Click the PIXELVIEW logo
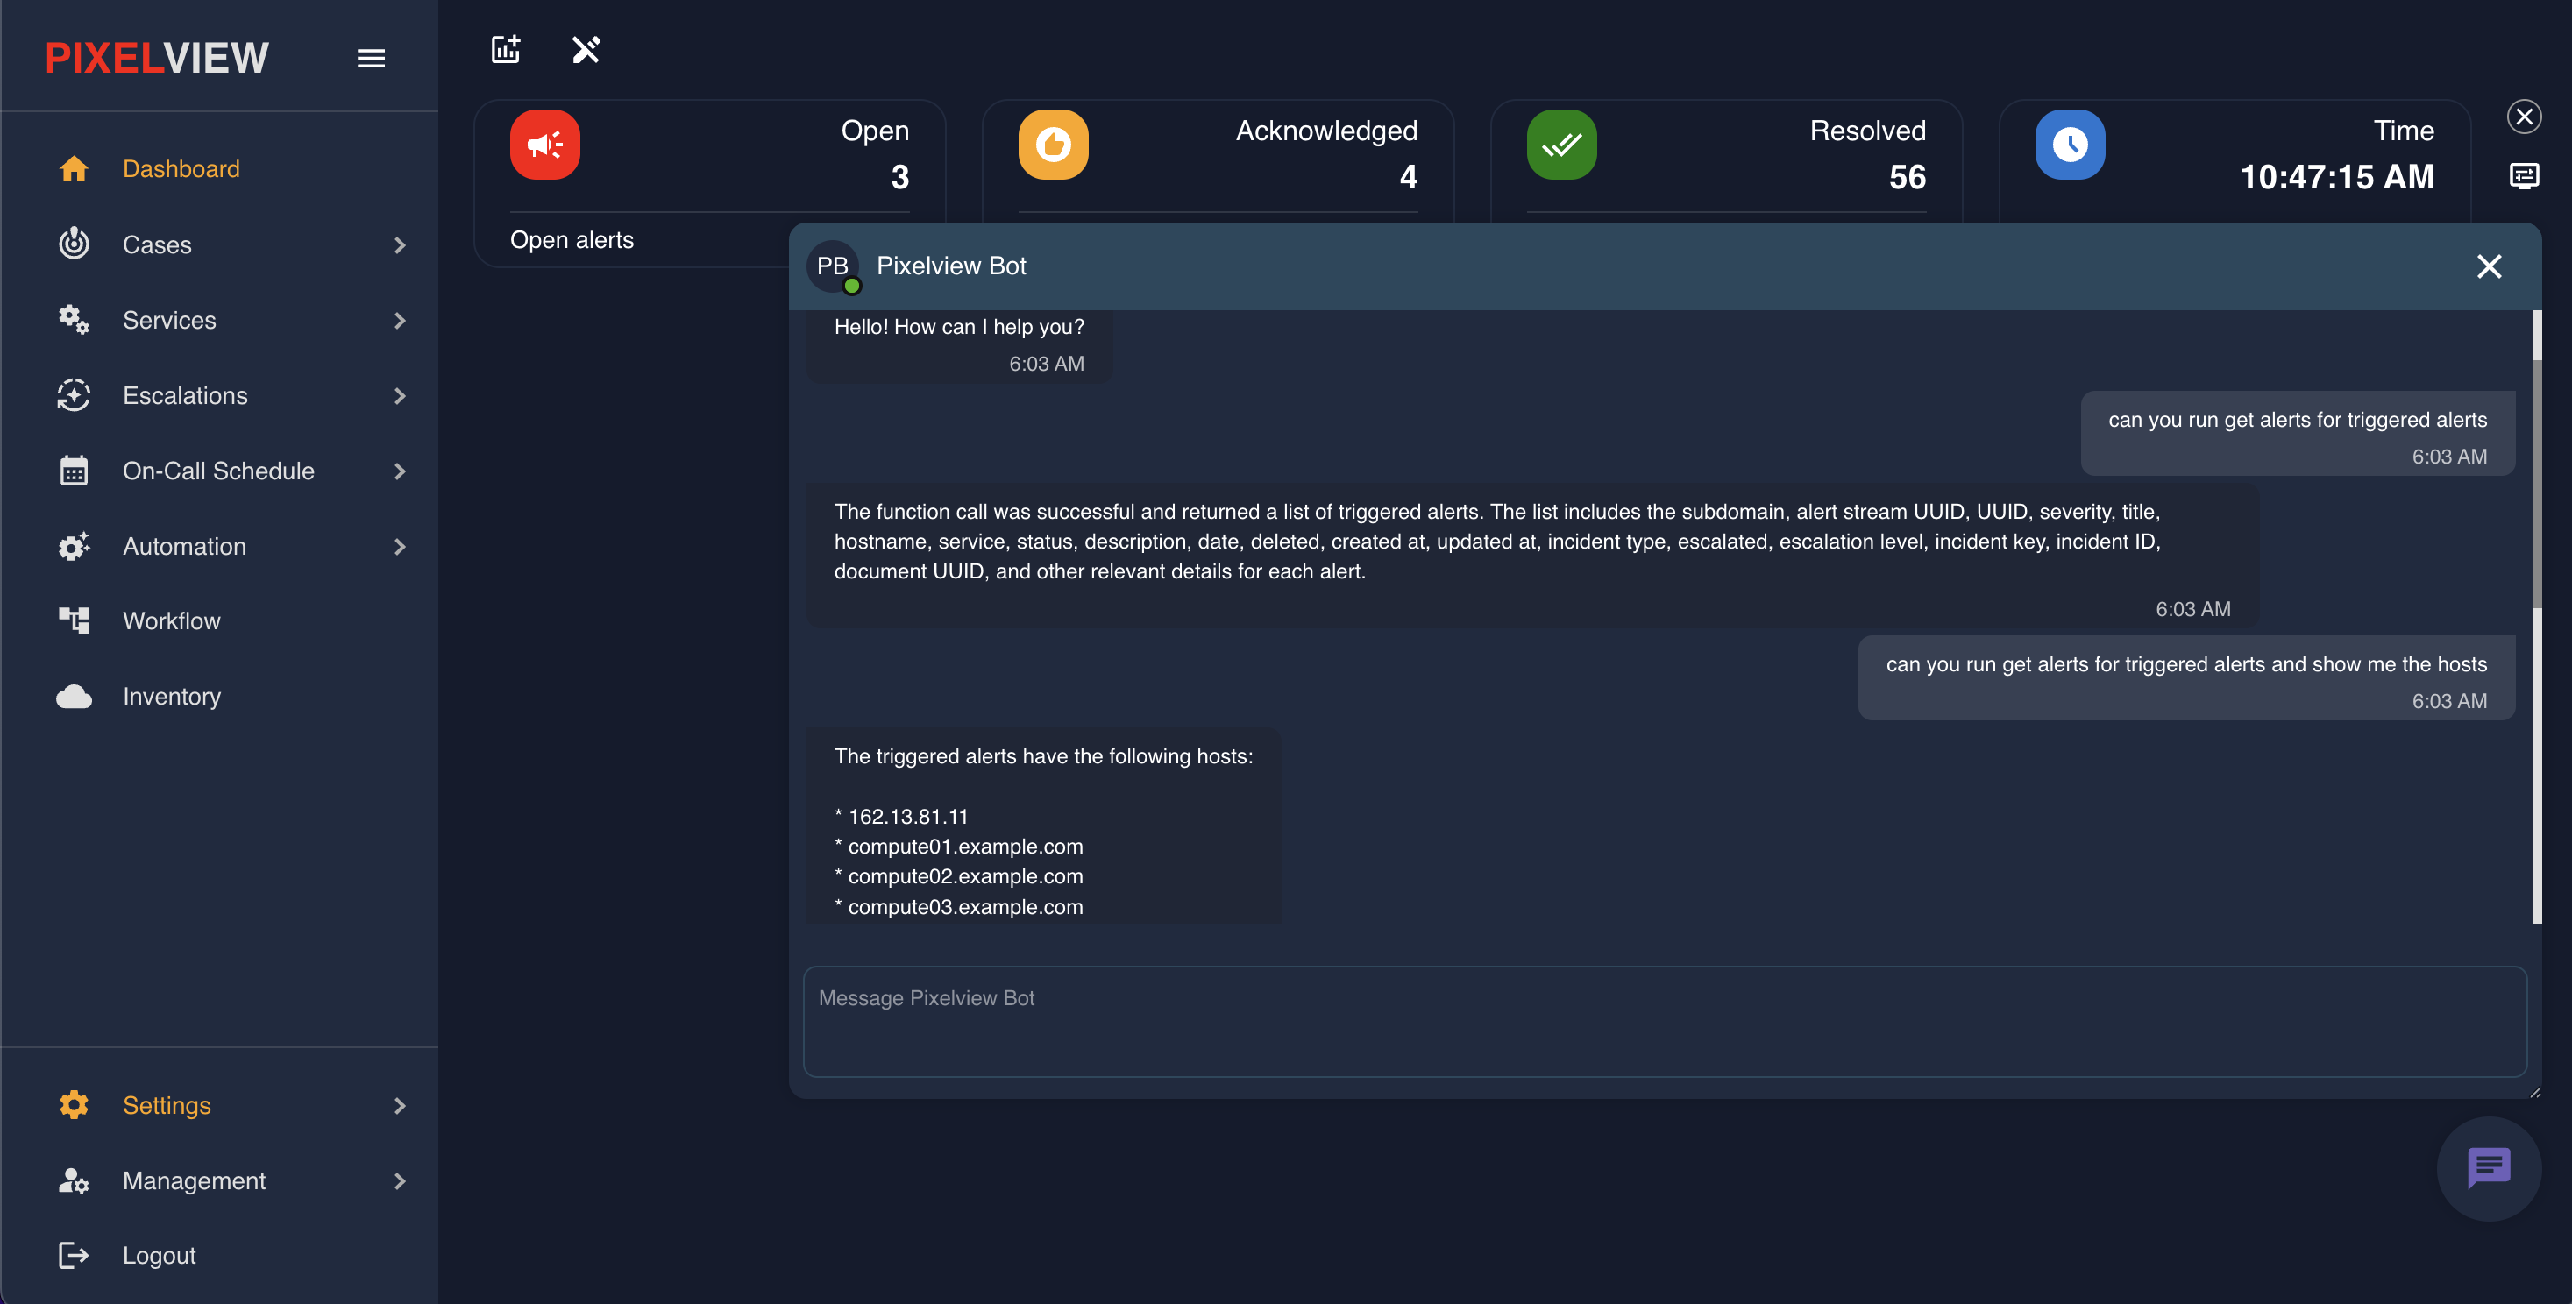The width and height of the screenshot is (2572, 1304). [157, 58]
